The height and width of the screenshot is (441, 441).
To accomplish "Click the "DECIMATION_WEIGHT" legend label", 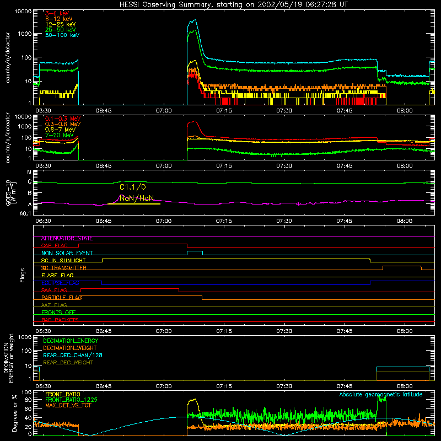I will pos(70,348).
